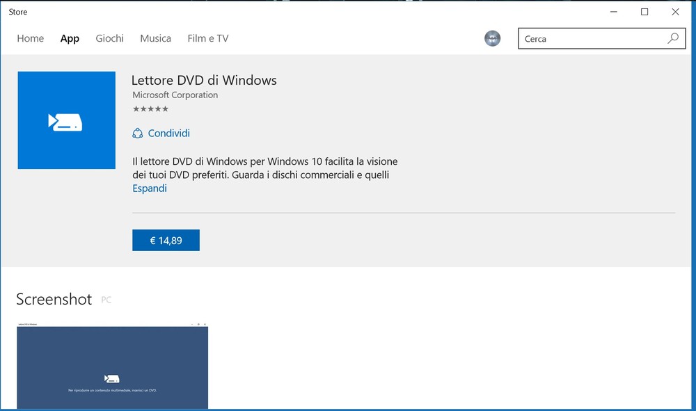The height and width of the screenshot is (411, 696).
Task: Click the app description paragraph
Action: tap(265, 168)
